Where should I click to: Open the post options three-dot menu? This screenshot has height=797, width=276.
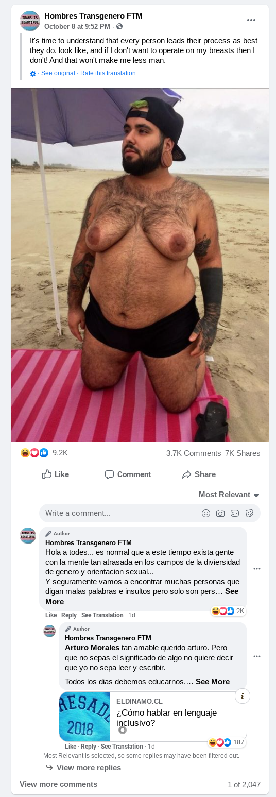pos(251,20)
